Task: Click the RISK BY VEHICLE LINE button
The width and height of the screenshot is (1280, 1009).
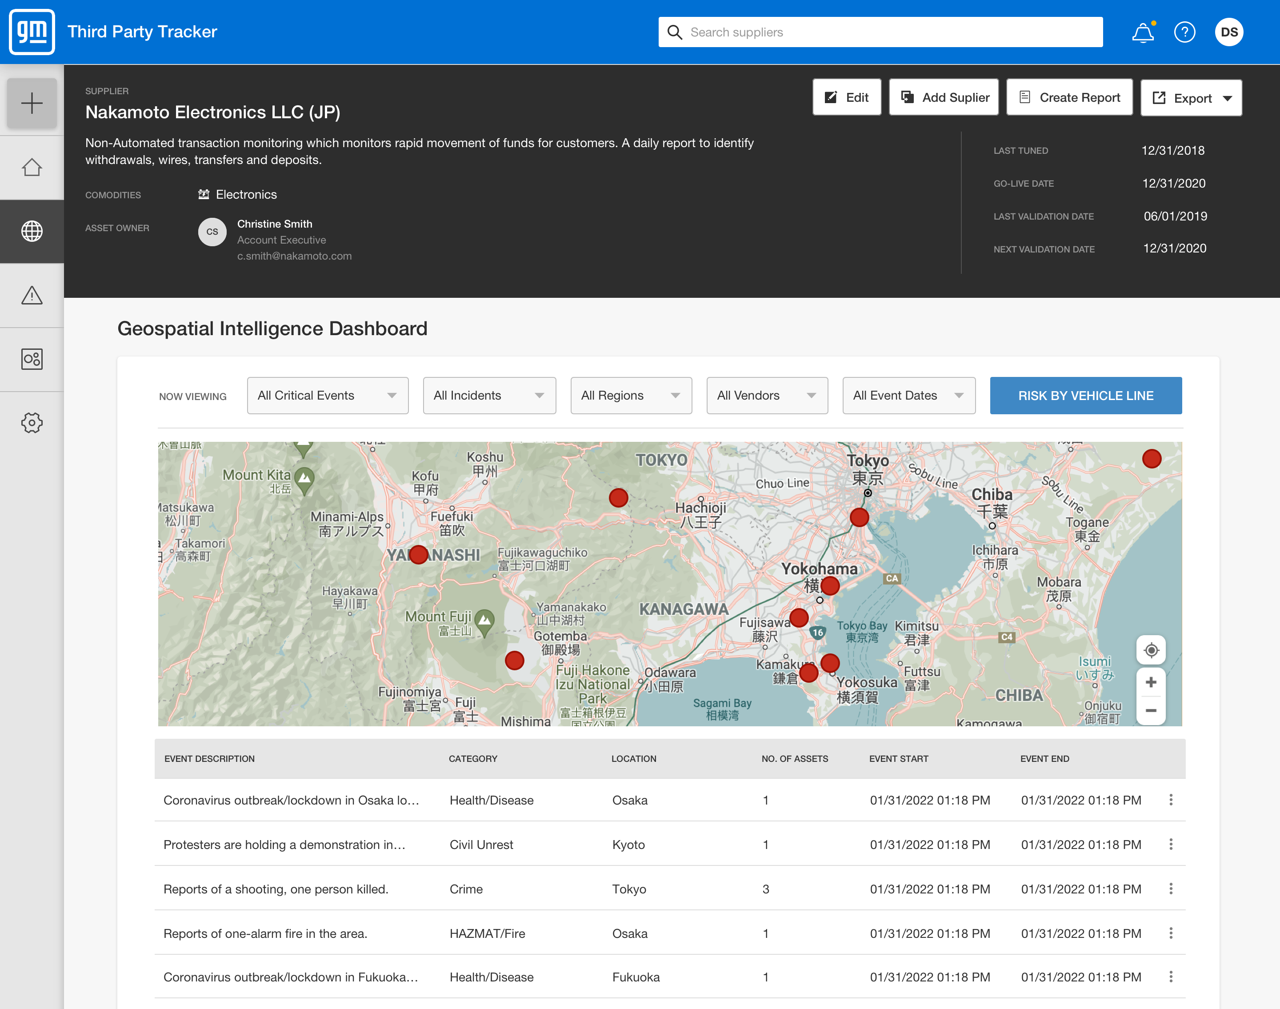Action: tap(1086, 396)
